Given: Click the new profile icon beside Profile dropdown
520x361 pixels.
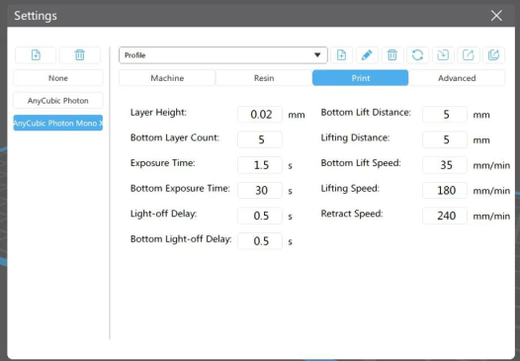Looking at the screenshot, I should click(341, 54).
